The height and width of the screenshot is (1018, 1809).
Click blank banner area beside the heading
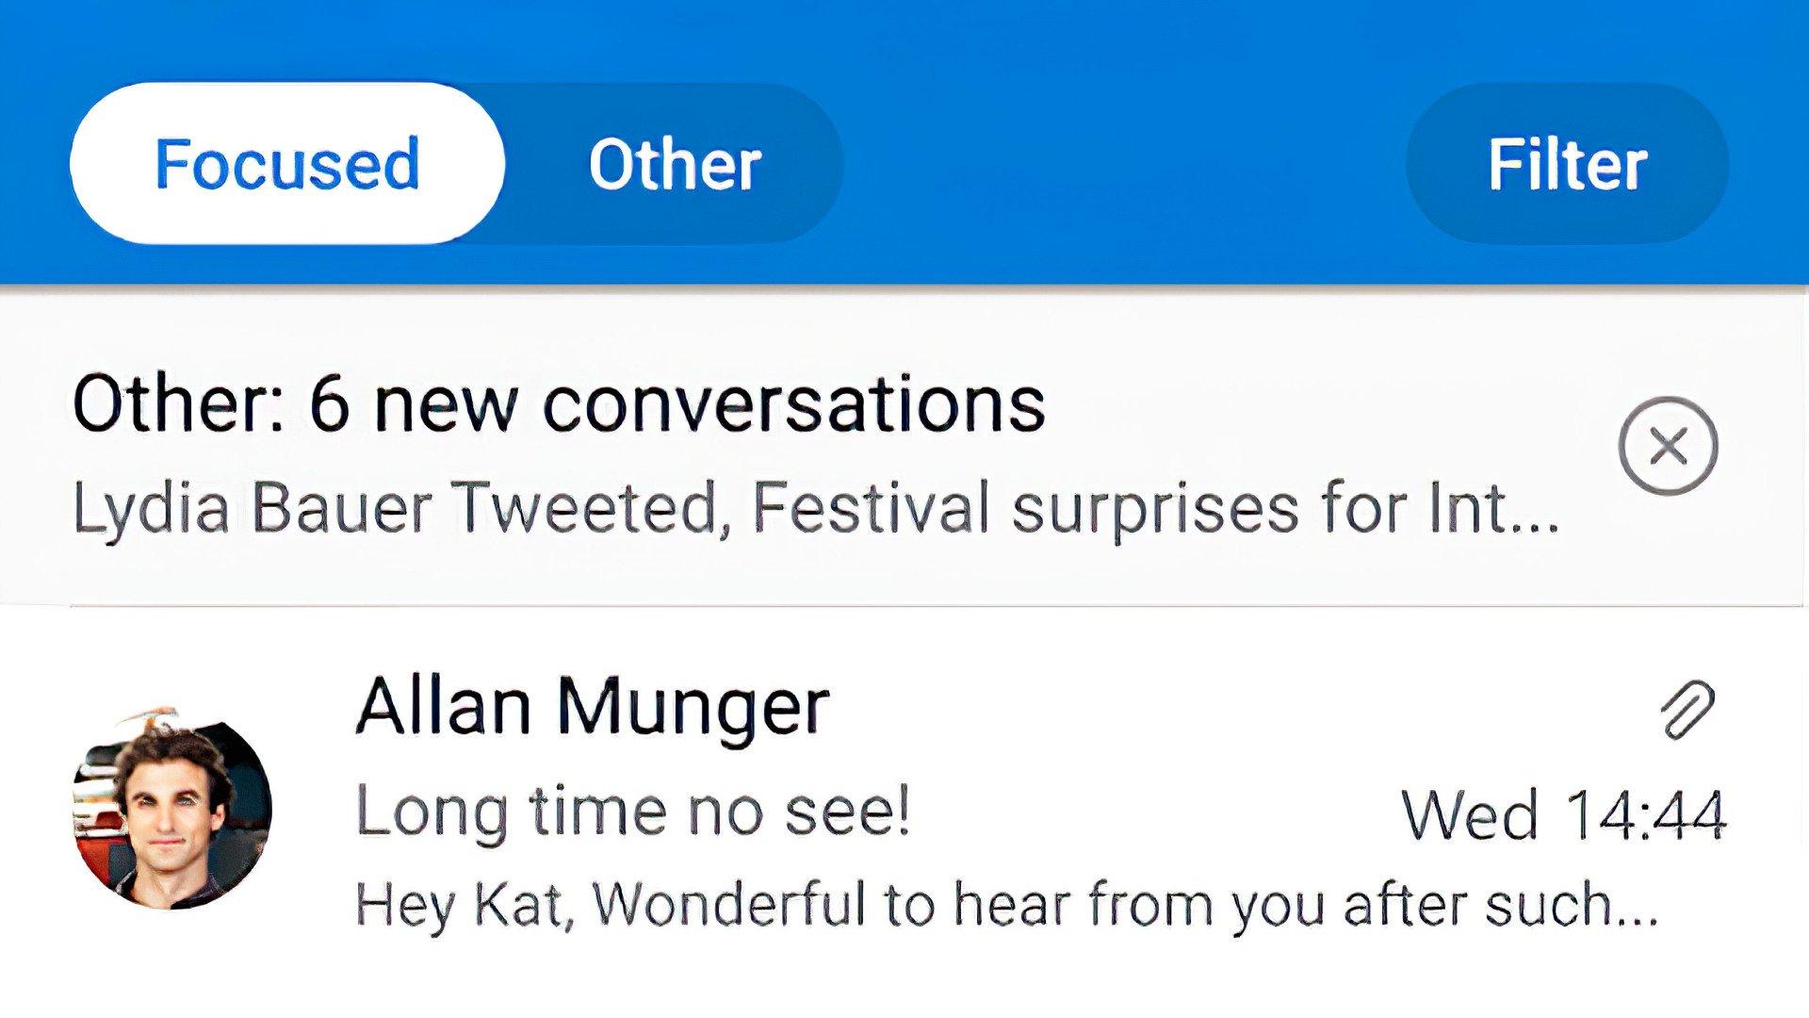point(1319,405)
